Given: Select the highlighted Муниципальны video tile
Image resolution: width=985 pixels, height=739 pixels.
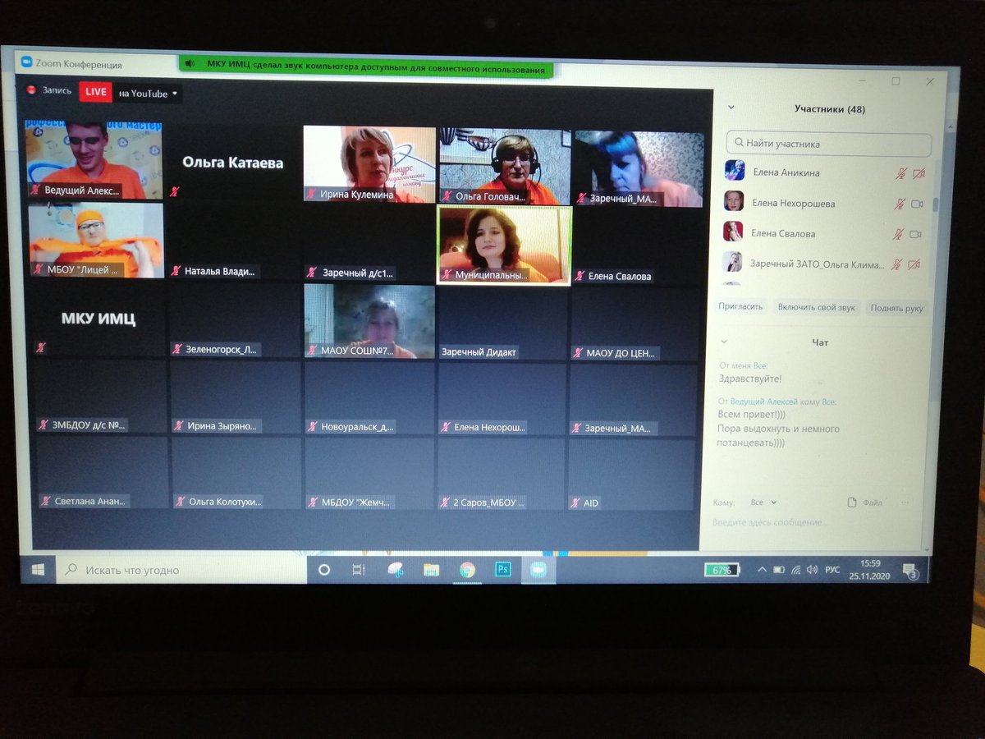Looking at the screenshot, I should pos(504,246).
